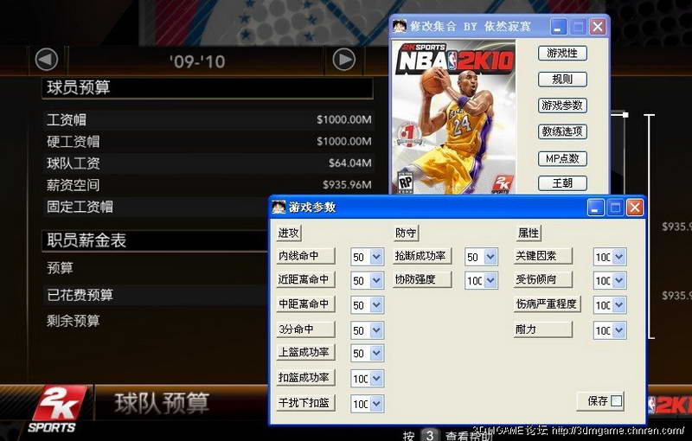Open the 耐力 value dropdown

618,330
